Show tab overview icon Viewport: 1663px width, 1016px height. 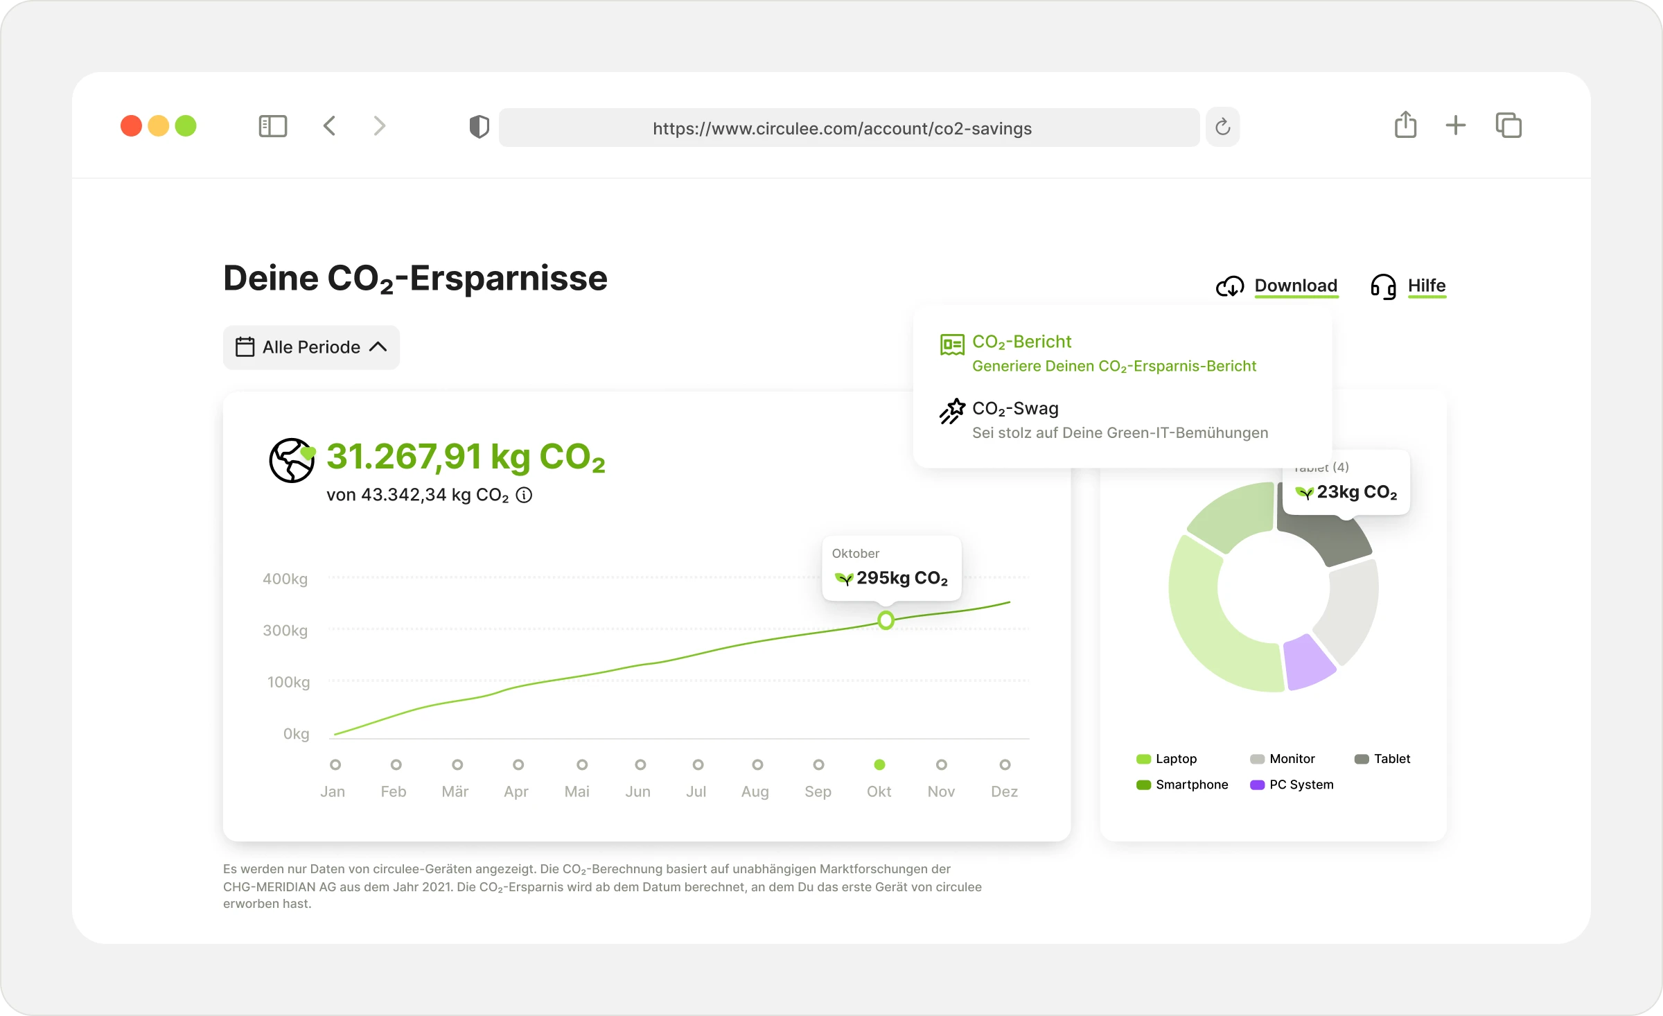point(1508,125)
